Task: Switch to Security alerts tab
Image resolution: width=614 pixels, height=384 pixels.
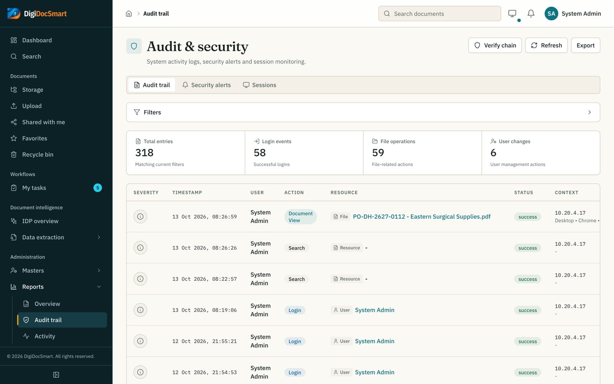Action: click(x=206, y=85)
